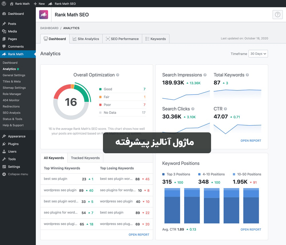Click the Settings sliders icon

[x=4, y=167]
